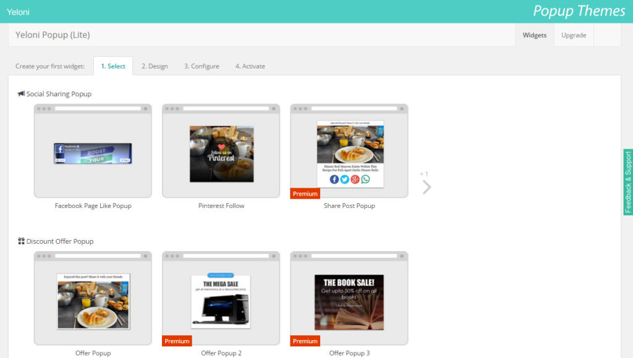Switch to the 2. Design tab
633x358 pixels.
point(155,66)
